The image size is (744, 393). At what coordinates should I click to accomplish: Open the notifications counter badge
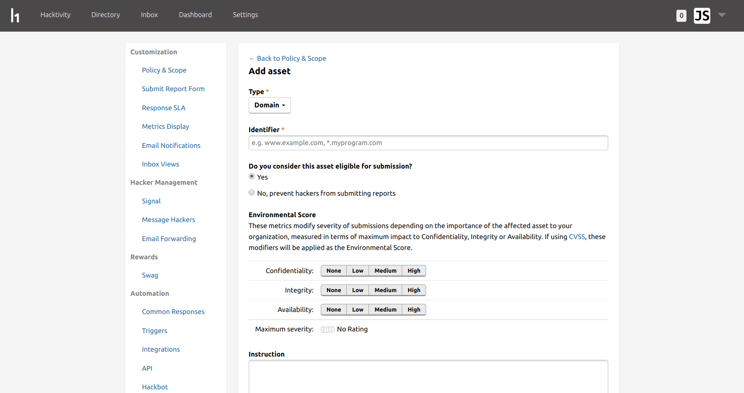pos(681,16)
